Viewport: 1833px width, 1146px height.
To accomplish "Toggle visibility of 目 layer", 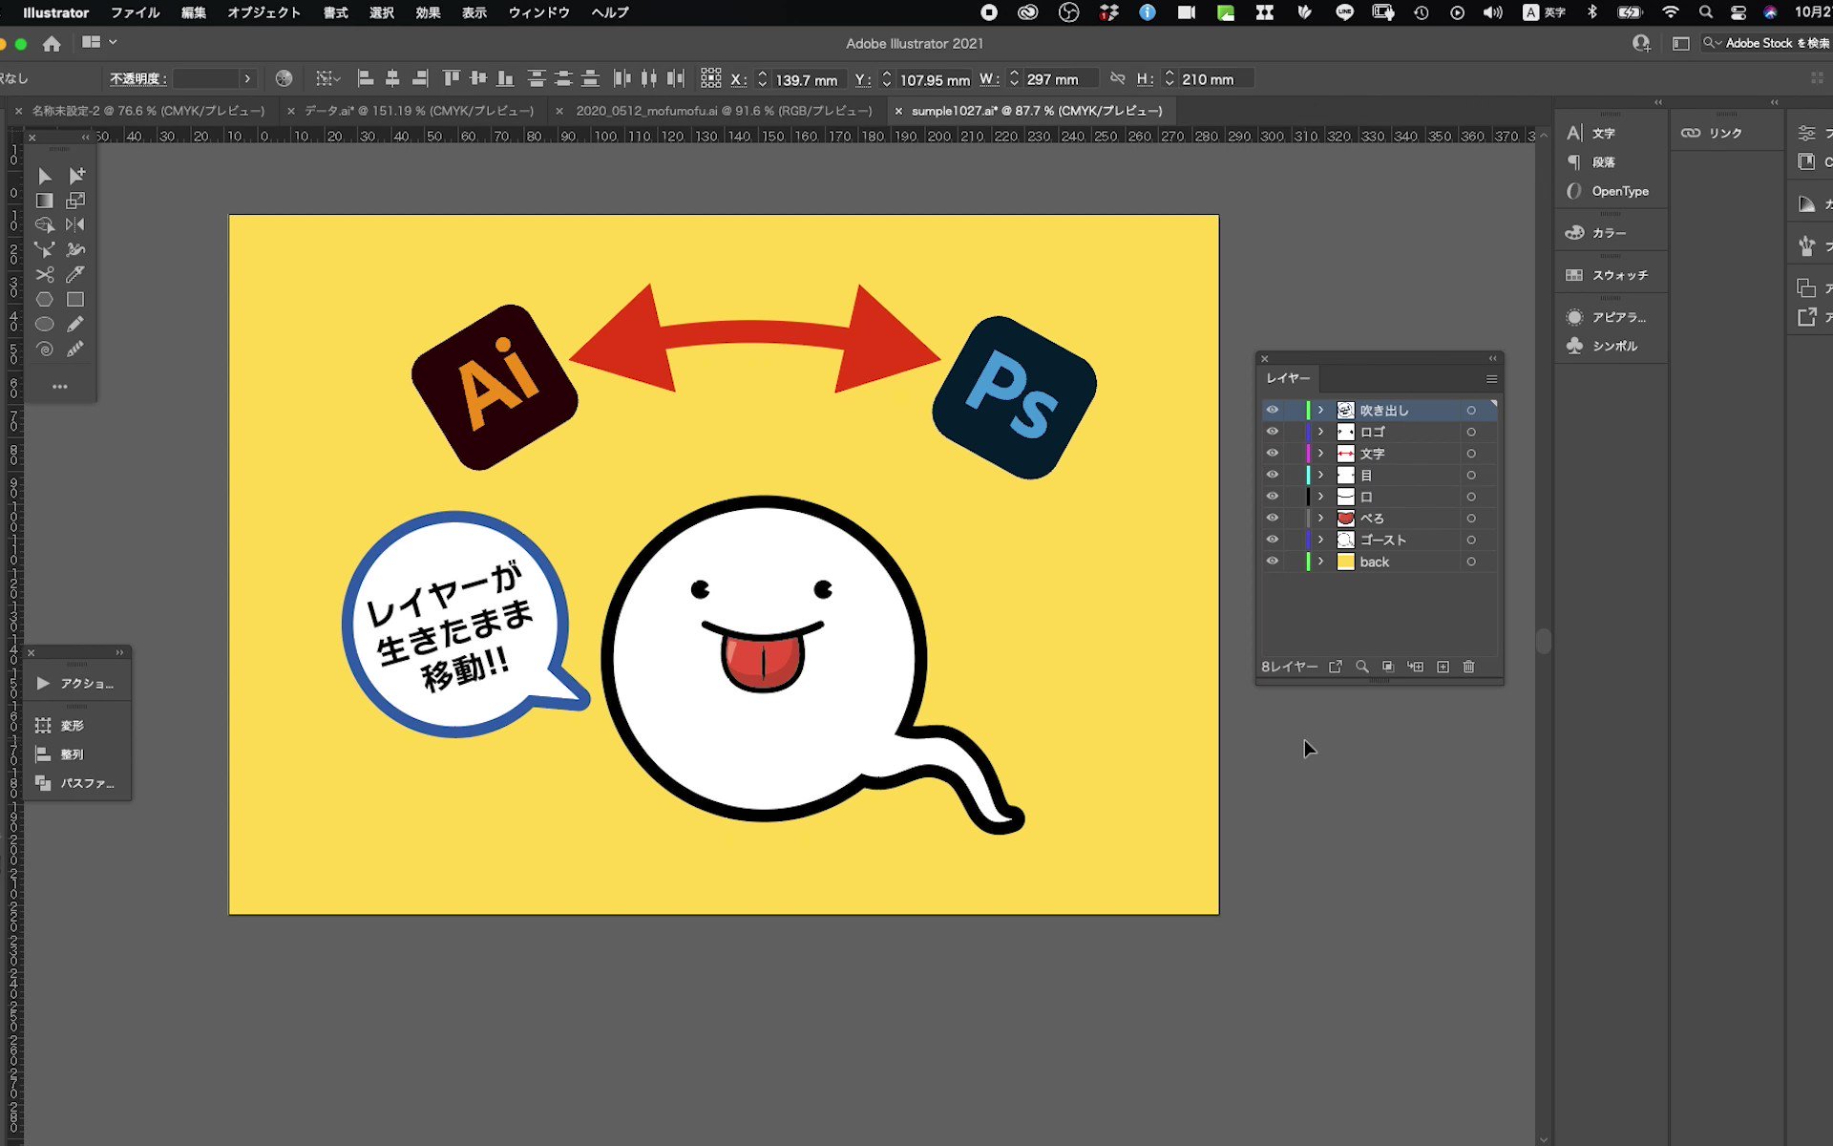I will [x=1273, y=475].
